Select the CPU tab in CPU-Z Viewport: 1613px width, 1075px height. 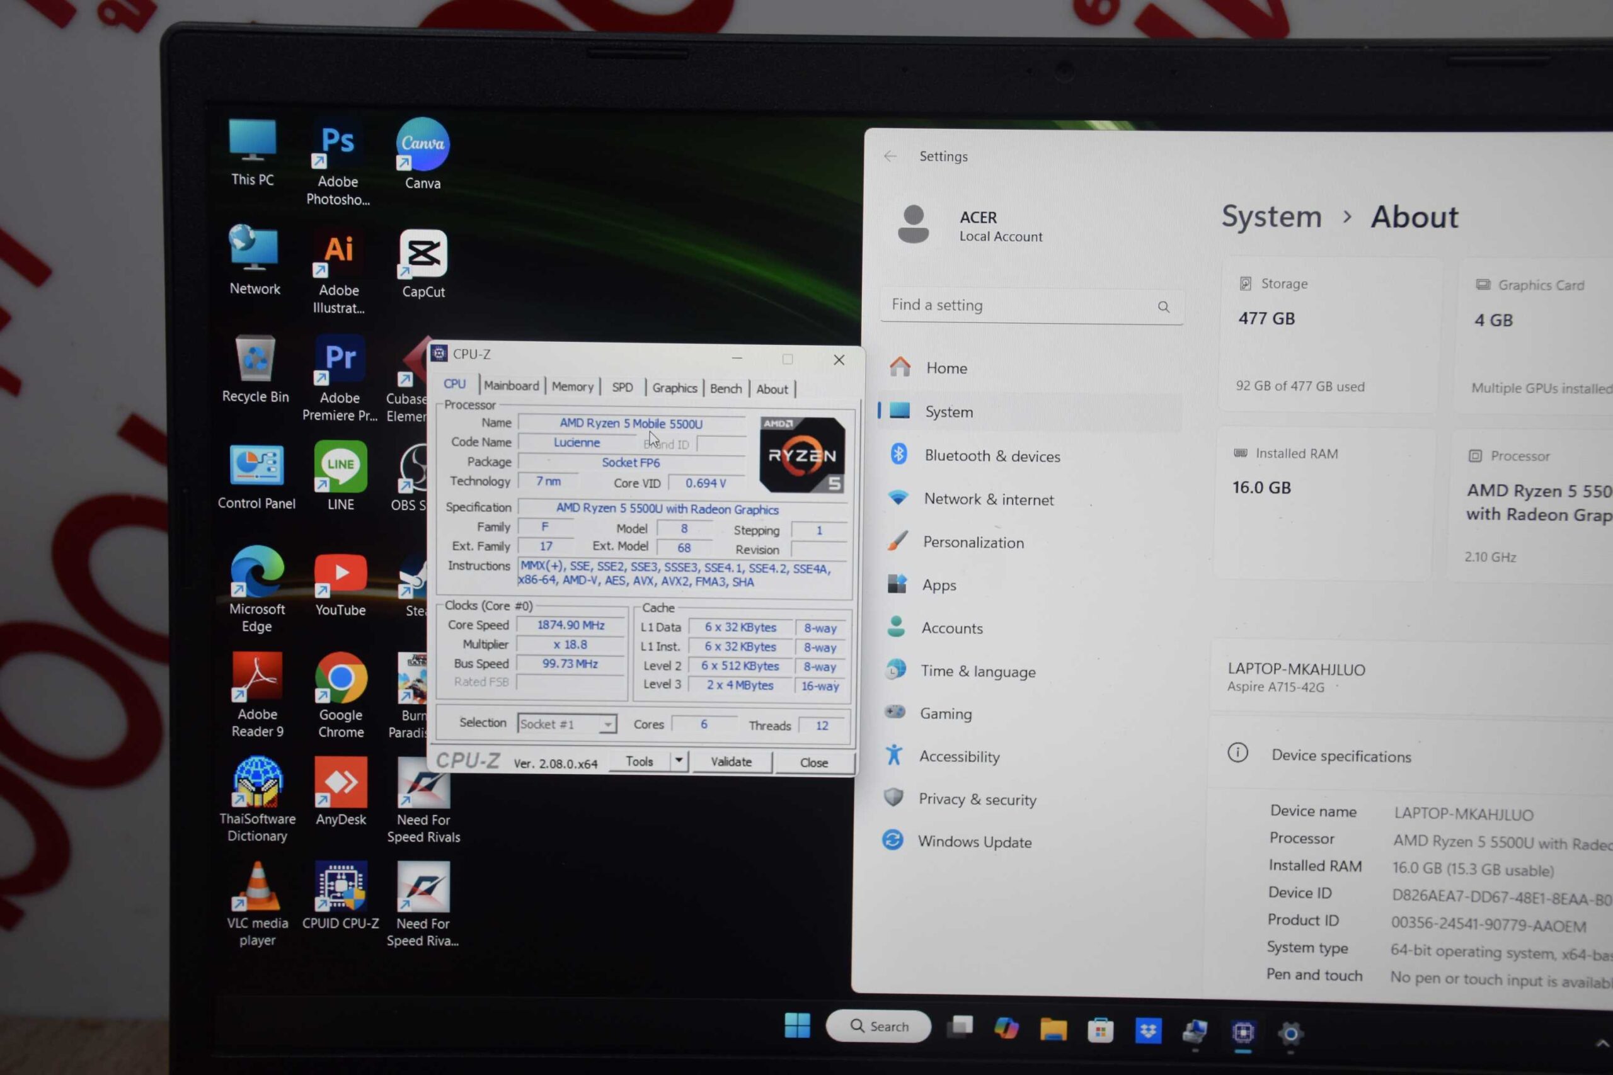[455, 385]
